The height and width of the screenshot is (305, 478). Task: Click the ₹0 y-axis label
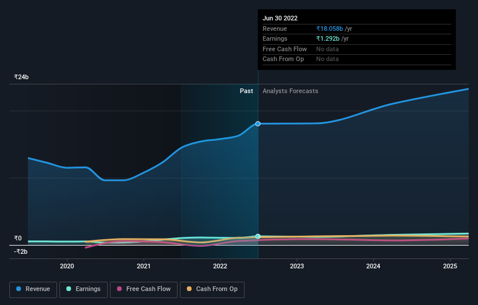18,238
